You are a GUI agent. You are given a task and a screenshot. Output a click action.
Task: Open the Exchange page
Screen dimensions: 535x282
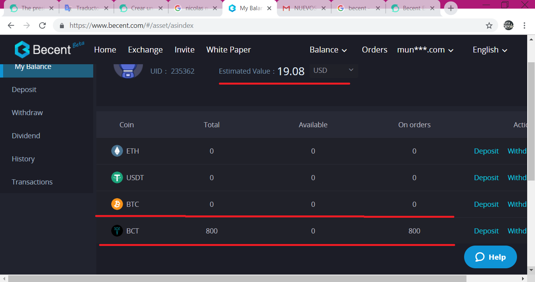(145, 50)
